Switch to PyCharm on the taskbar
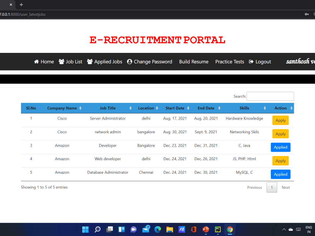This screenshot has width=315, height=236. tap(218, 229)
